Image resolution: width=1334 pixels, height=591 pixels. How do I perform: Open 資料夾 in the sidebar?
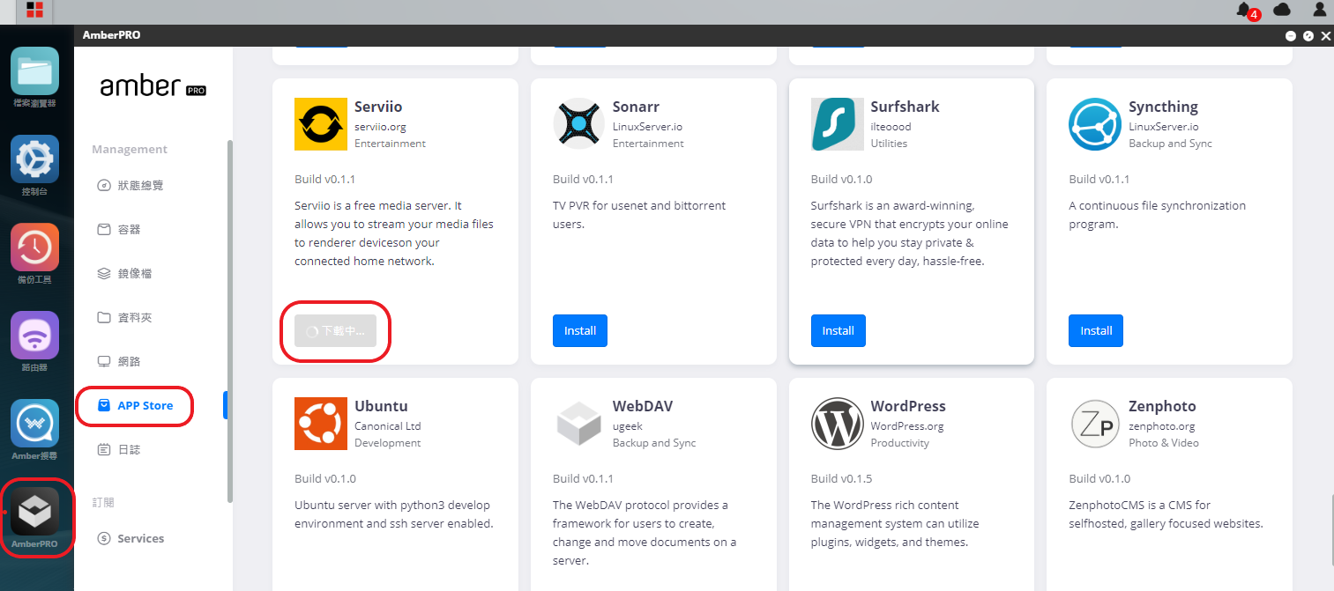click(124, 317)
